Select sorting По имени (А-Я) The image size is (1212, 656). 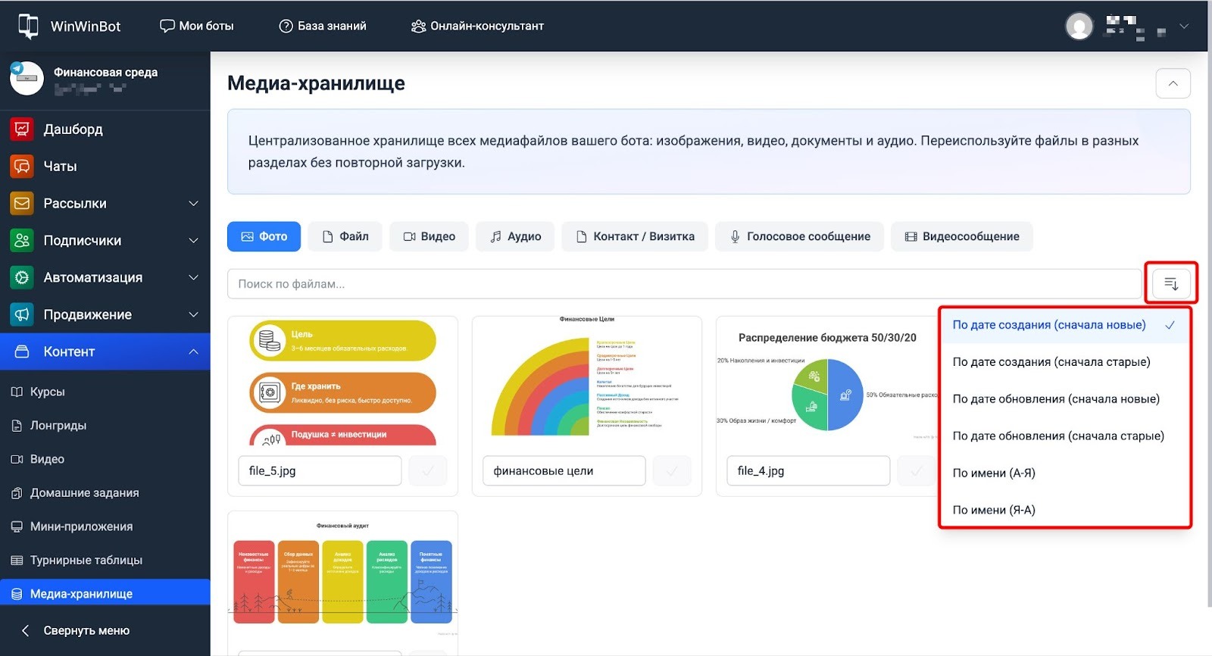tap(994, 473)
